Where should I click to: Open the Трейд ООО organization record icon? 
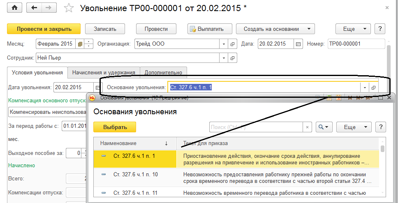(x=232, y=44)
